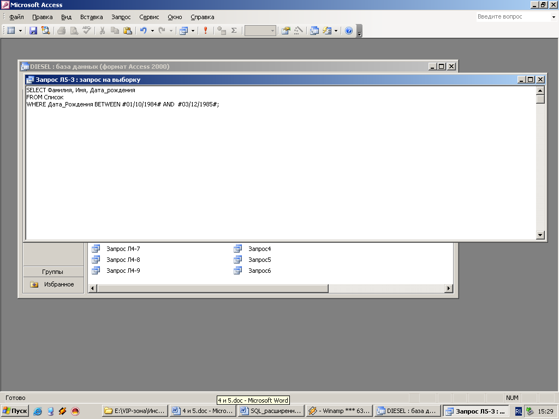This screenshot has height=419, width=559.
Task: Switch to Winamp taskbar button
Action: [340, 411]
